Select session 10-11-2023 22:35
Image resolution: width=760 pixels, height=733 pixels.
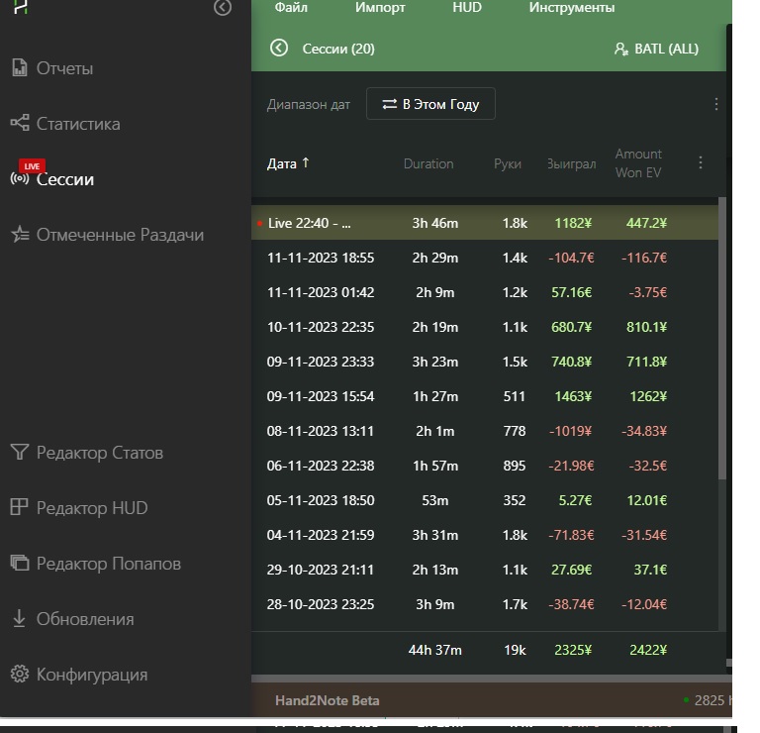pos(485,327)
